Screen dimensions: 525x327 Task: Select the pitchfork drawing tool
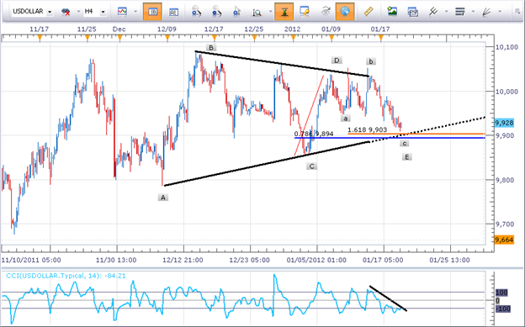433,12
